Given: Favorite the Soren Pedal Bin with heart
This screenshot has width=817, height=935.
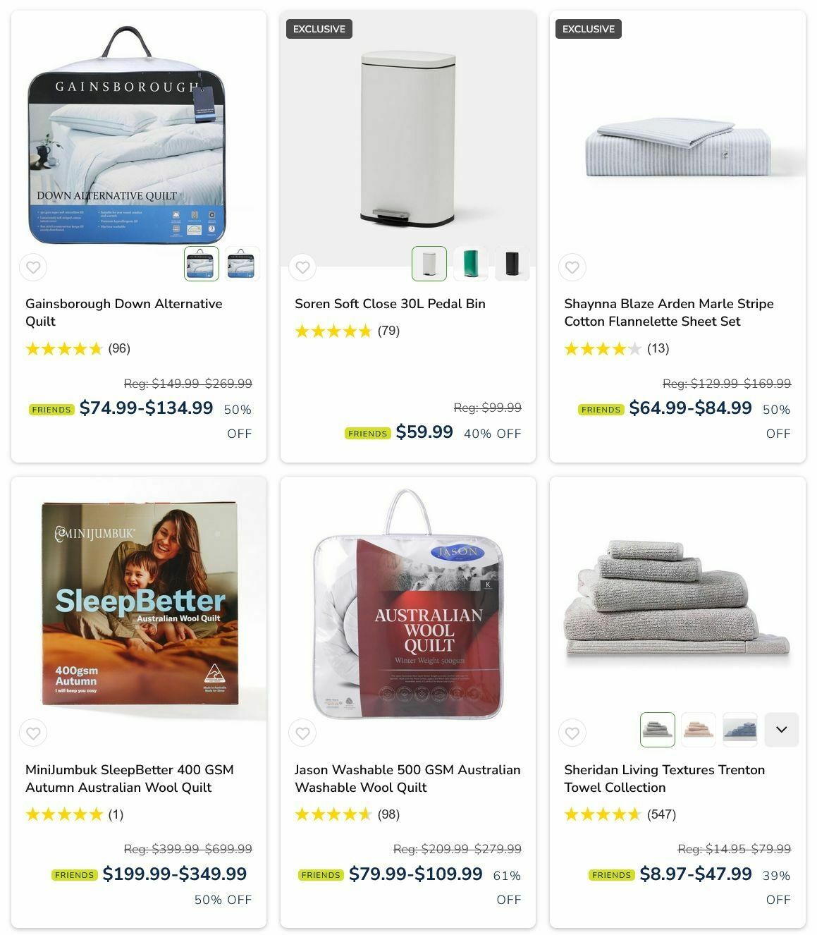Looking at the screenshot, I should 302,267.
